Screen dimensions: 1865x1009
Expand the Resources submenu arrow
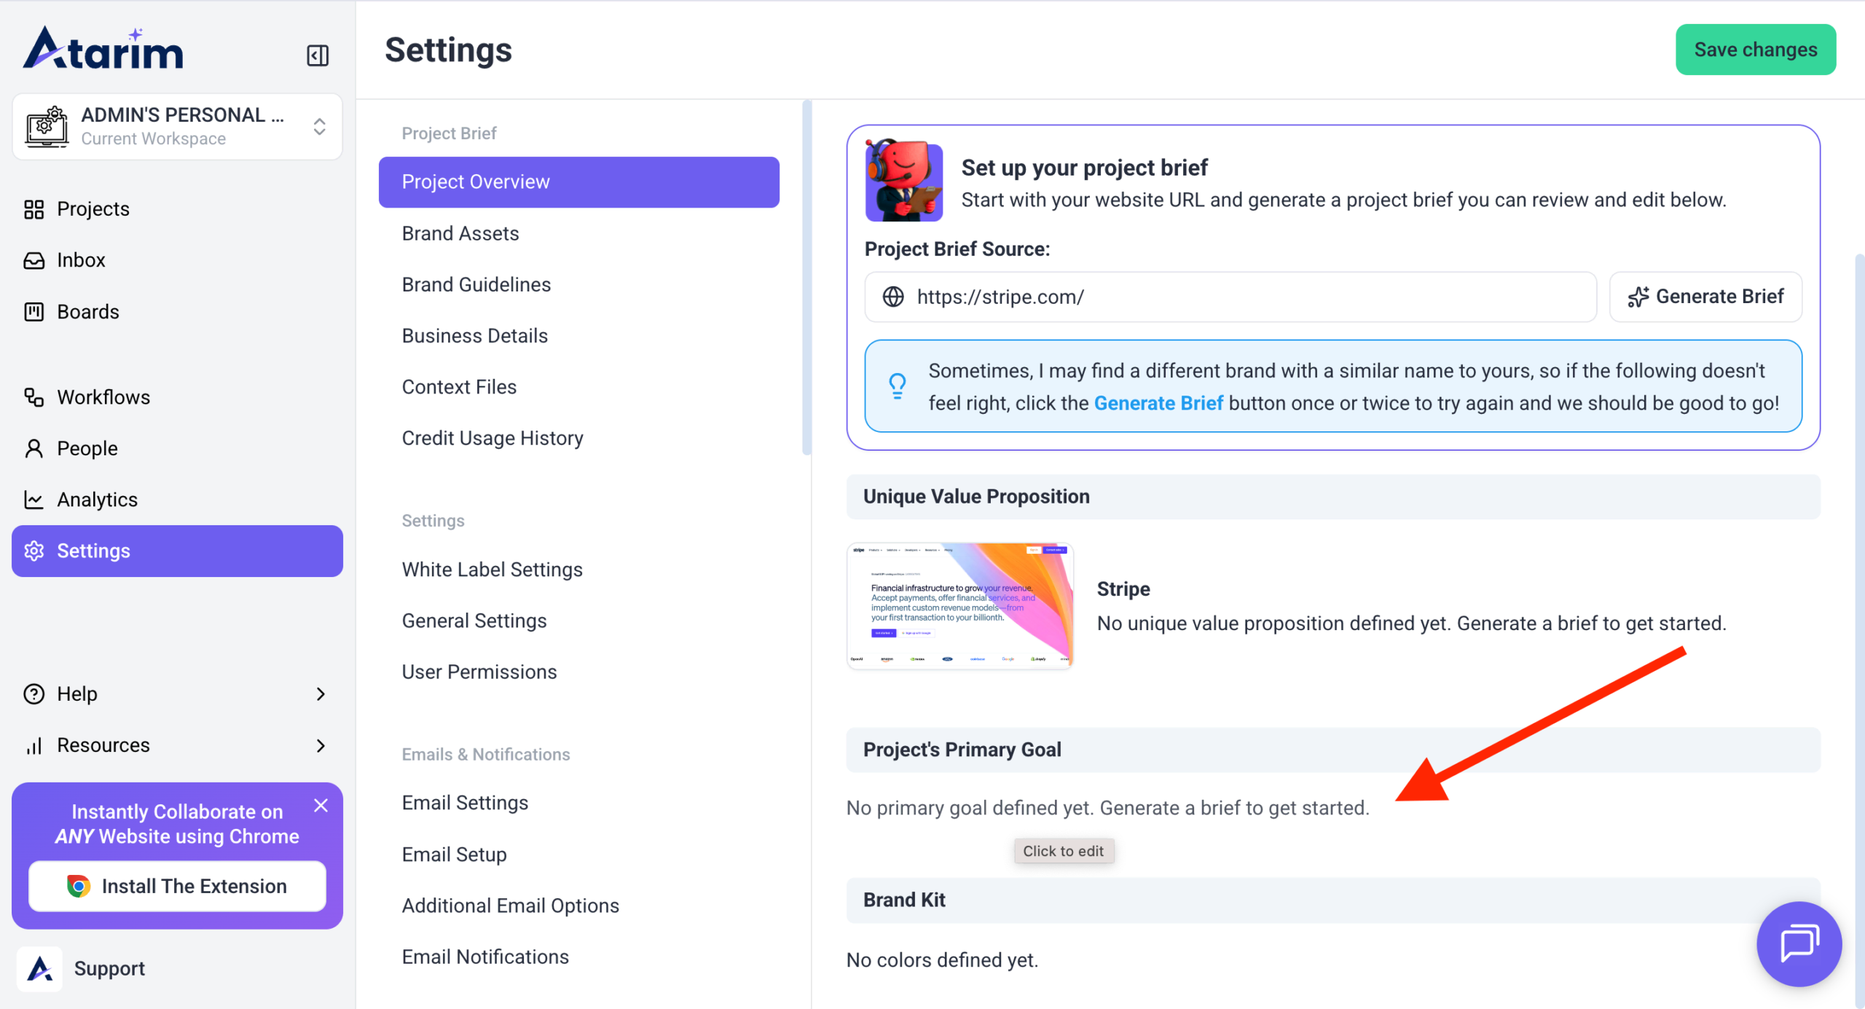coord(321,745)
